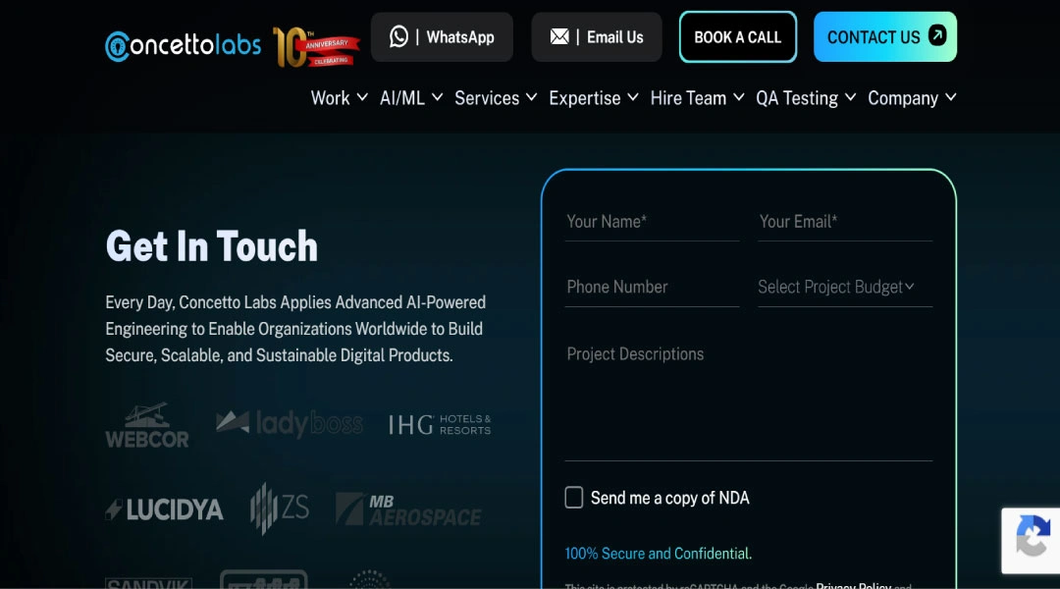Expand the Services menu
The height and width of the screenshot is (589, 1060).
(x=496, y=98)
